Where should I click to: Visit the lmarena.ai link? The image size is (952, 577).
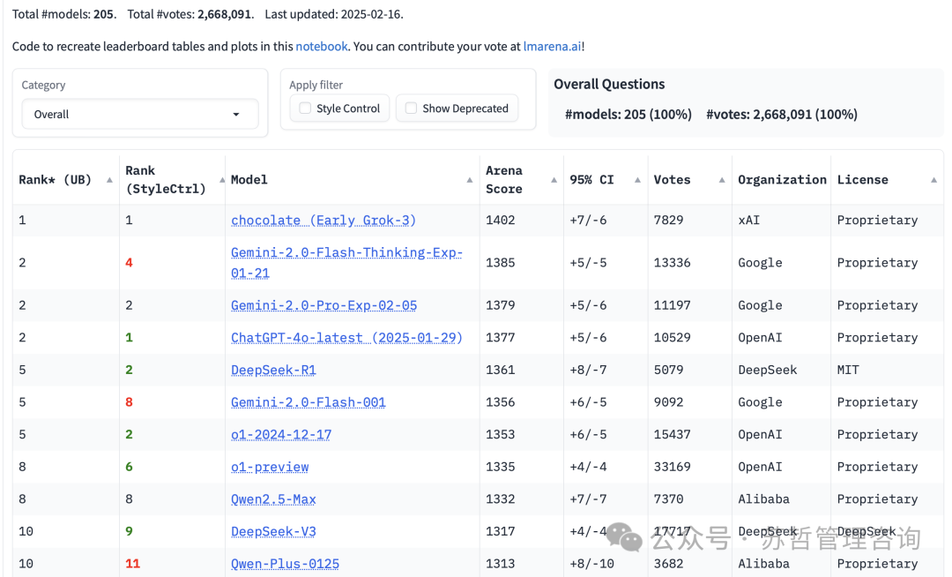552,46
